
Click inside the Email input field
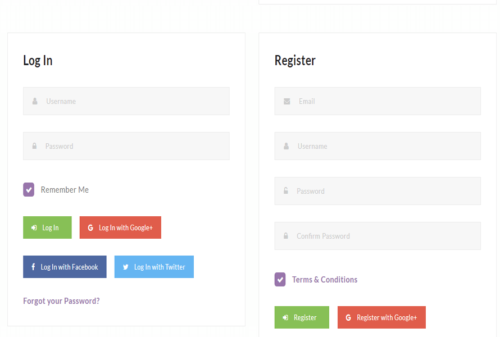[377, 101]
